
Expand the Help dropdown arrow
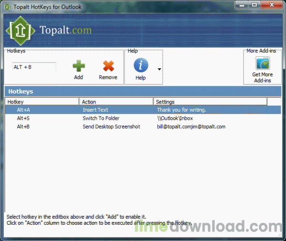pos(159,69)
